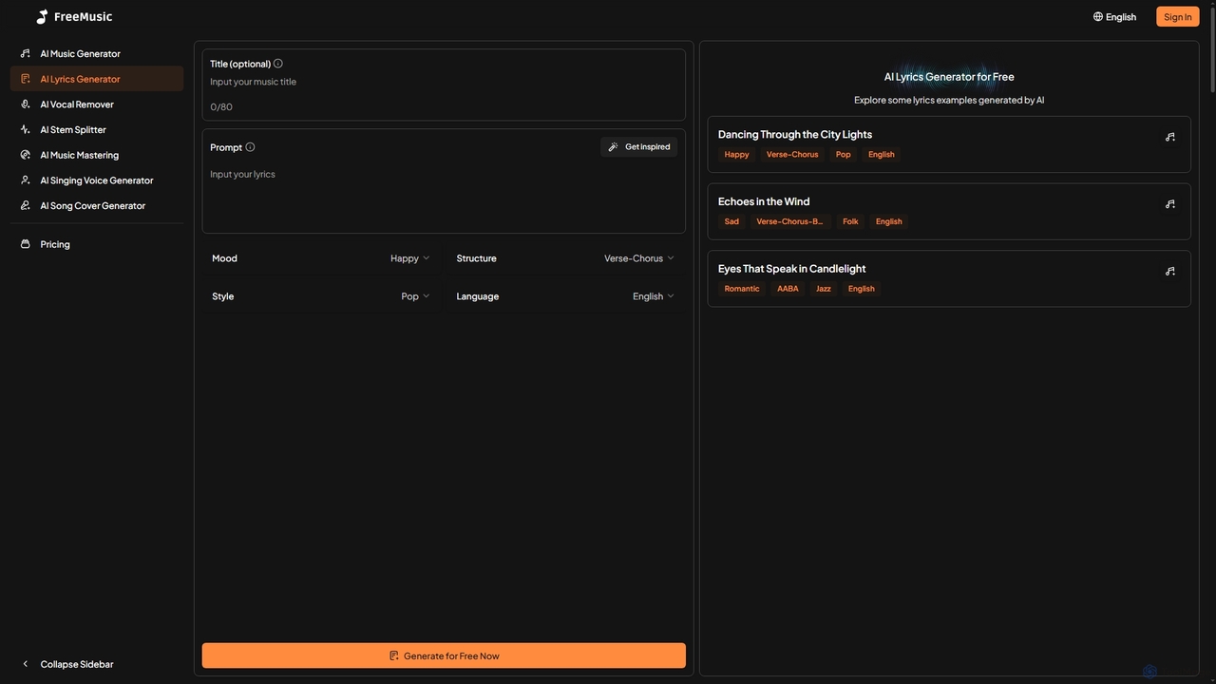This screenshot has height=684, width=1216.
Task: Click Generate for Free Now button
Action: tap(444, 655)
